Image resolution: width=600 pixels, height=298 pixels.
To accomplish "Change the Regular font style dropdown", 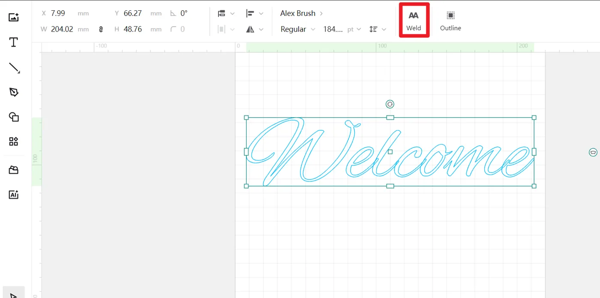I will (298, 30).
